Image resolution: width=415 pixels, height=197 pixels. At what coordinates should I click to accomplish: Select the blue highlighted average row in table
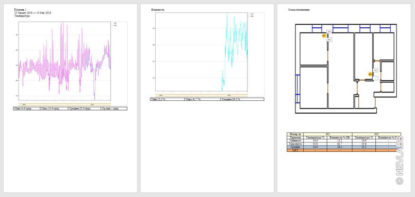344,147
